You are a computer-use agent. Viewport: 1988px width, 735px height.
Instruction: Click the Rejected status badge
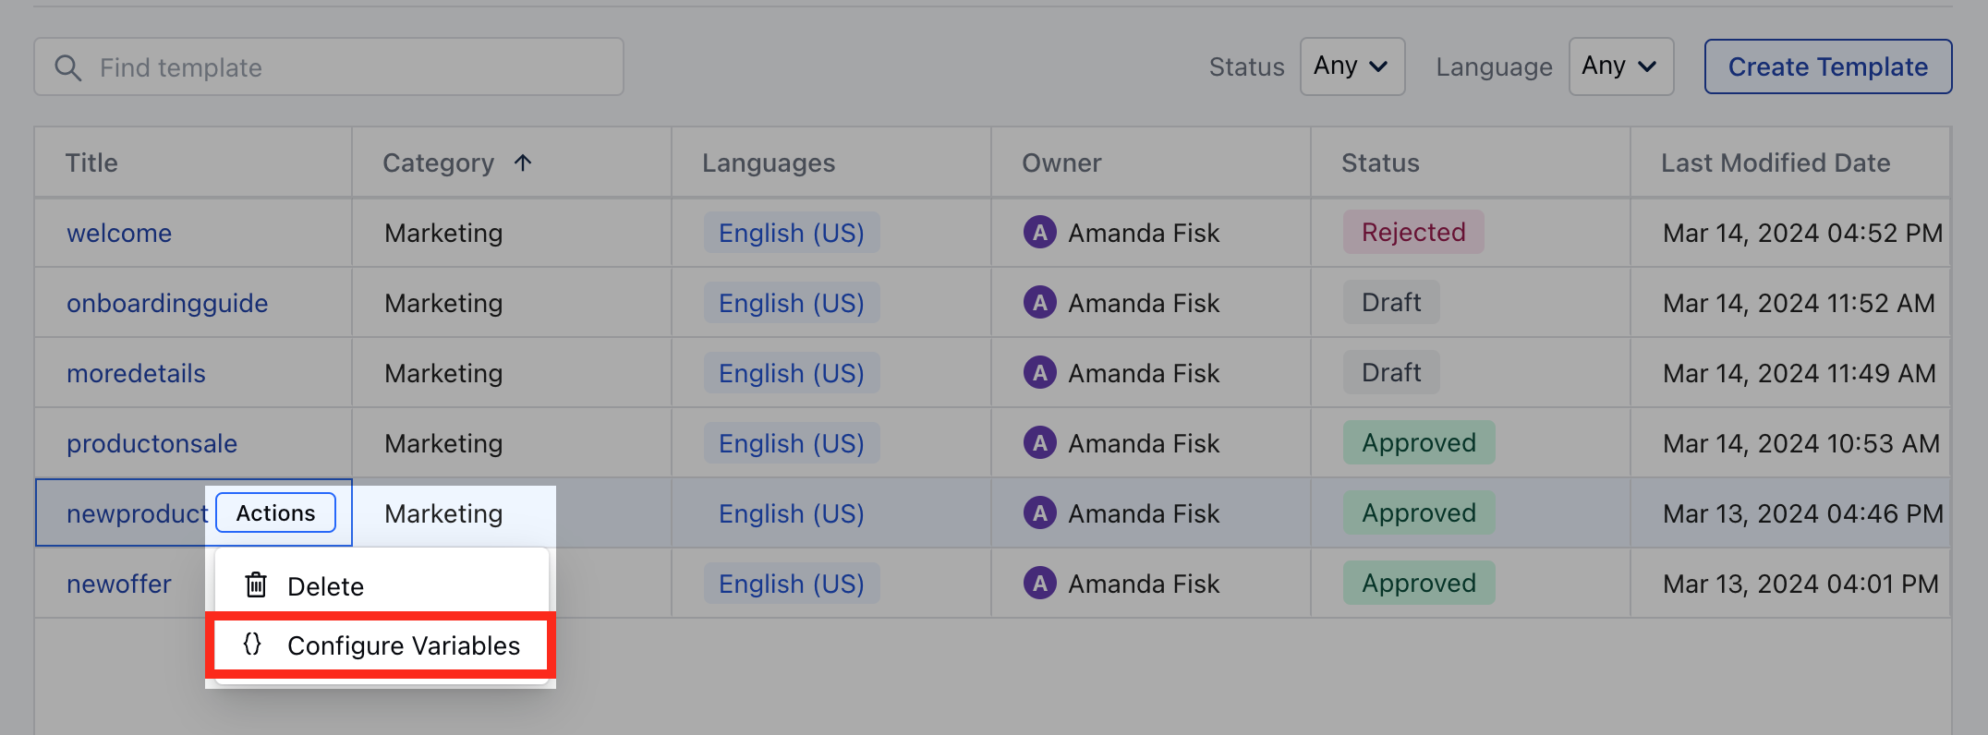point(1413,232)
